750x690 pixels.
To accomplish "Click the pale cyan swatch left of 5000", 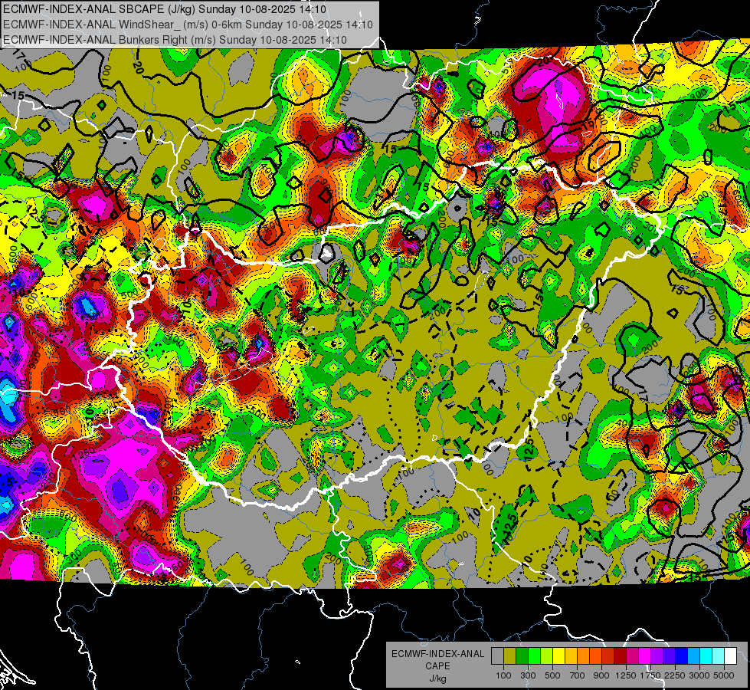I will (x=719, y=656).
